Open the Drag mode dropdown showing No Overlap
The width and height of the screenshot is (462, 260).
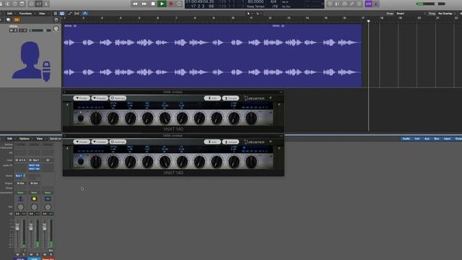point(445,14)
